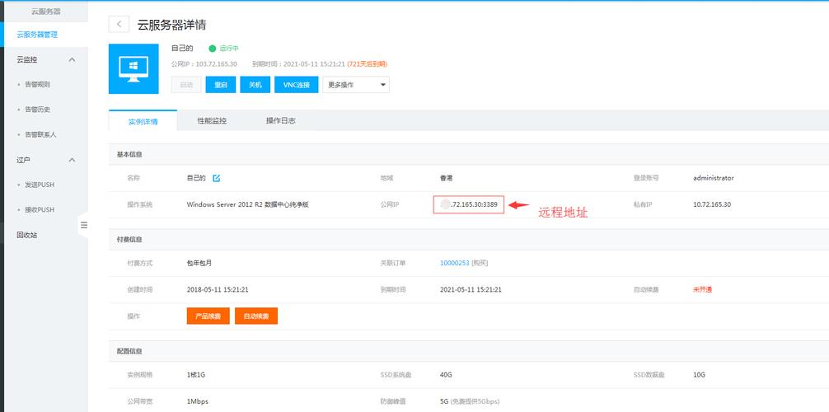Click the 1Mbps bandwidth value
This screenshot has width=829, height=412.
coord(198,401)
